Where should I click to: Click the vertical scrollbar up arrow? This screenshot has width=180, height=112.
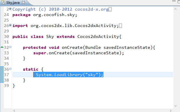[x=175, y=9]
